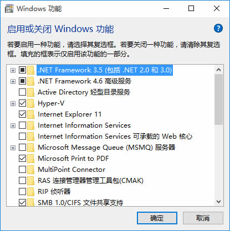Click the blue help question mark icon

[x=218, y=28]
